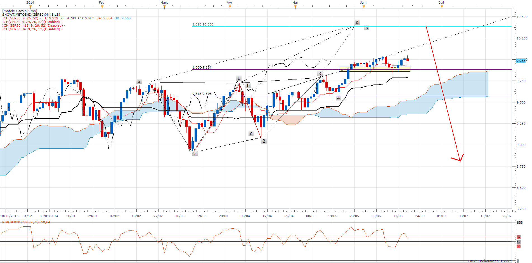Click the orange Juin month marker triangle

(364, 7)
